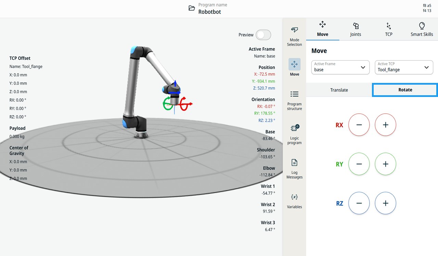Increase RZ rotation with blue plus
This screenshot has height=256, width=438.
coord(386,203)
